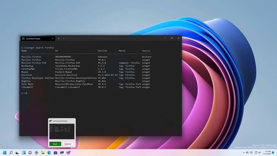This screenshot has width=277, height=156.
Task: Open File Explorer from the taskbar
Action: click(43, 153)
